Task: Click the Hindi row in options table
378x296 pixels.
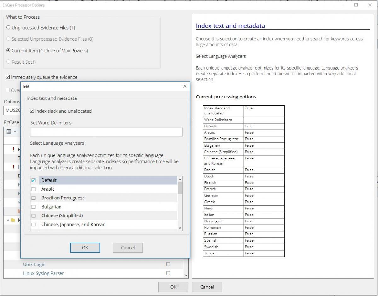Action: pyautogui.click(x=244, y=208)
